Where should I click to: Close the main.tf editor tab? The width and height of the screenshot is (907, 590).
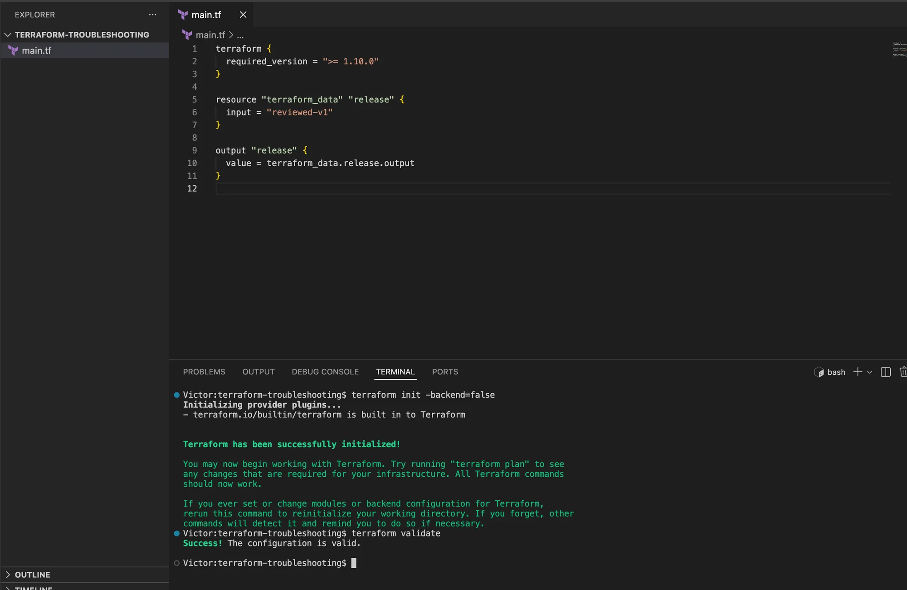coord(243,15)
